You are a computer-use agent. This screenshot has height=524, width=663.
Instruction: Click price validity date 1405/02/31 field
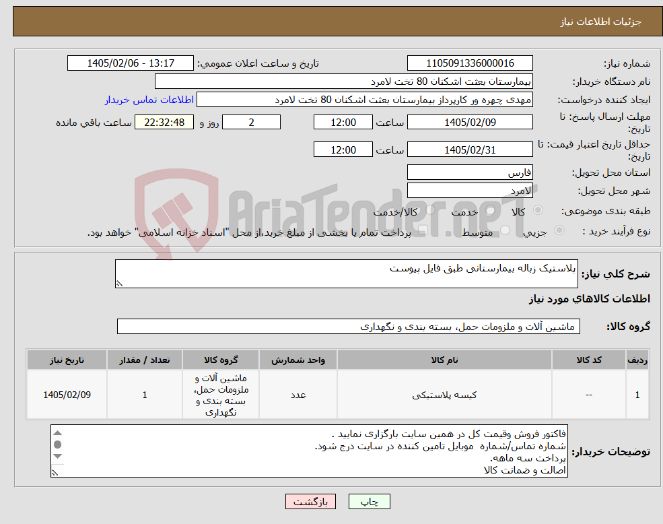[470, 150]
